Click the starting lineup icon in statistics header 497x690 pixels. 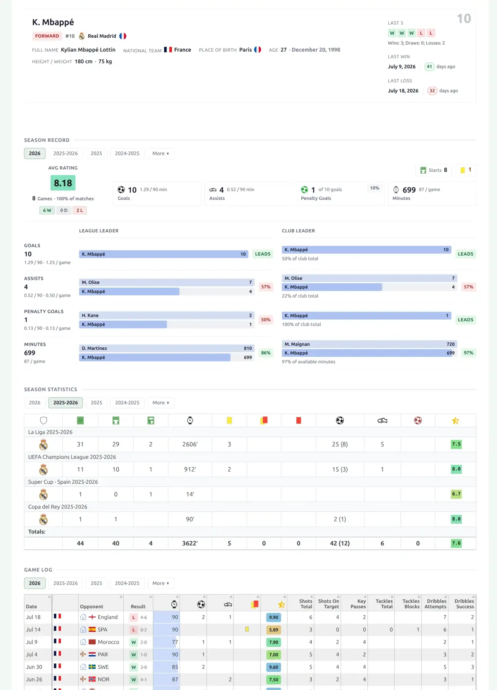[x=116, y=421]
